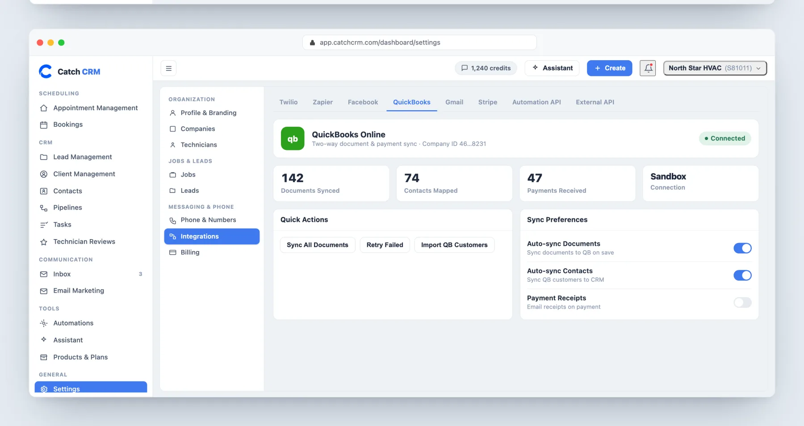Switch to the Zapier tab

click(322, 102)
